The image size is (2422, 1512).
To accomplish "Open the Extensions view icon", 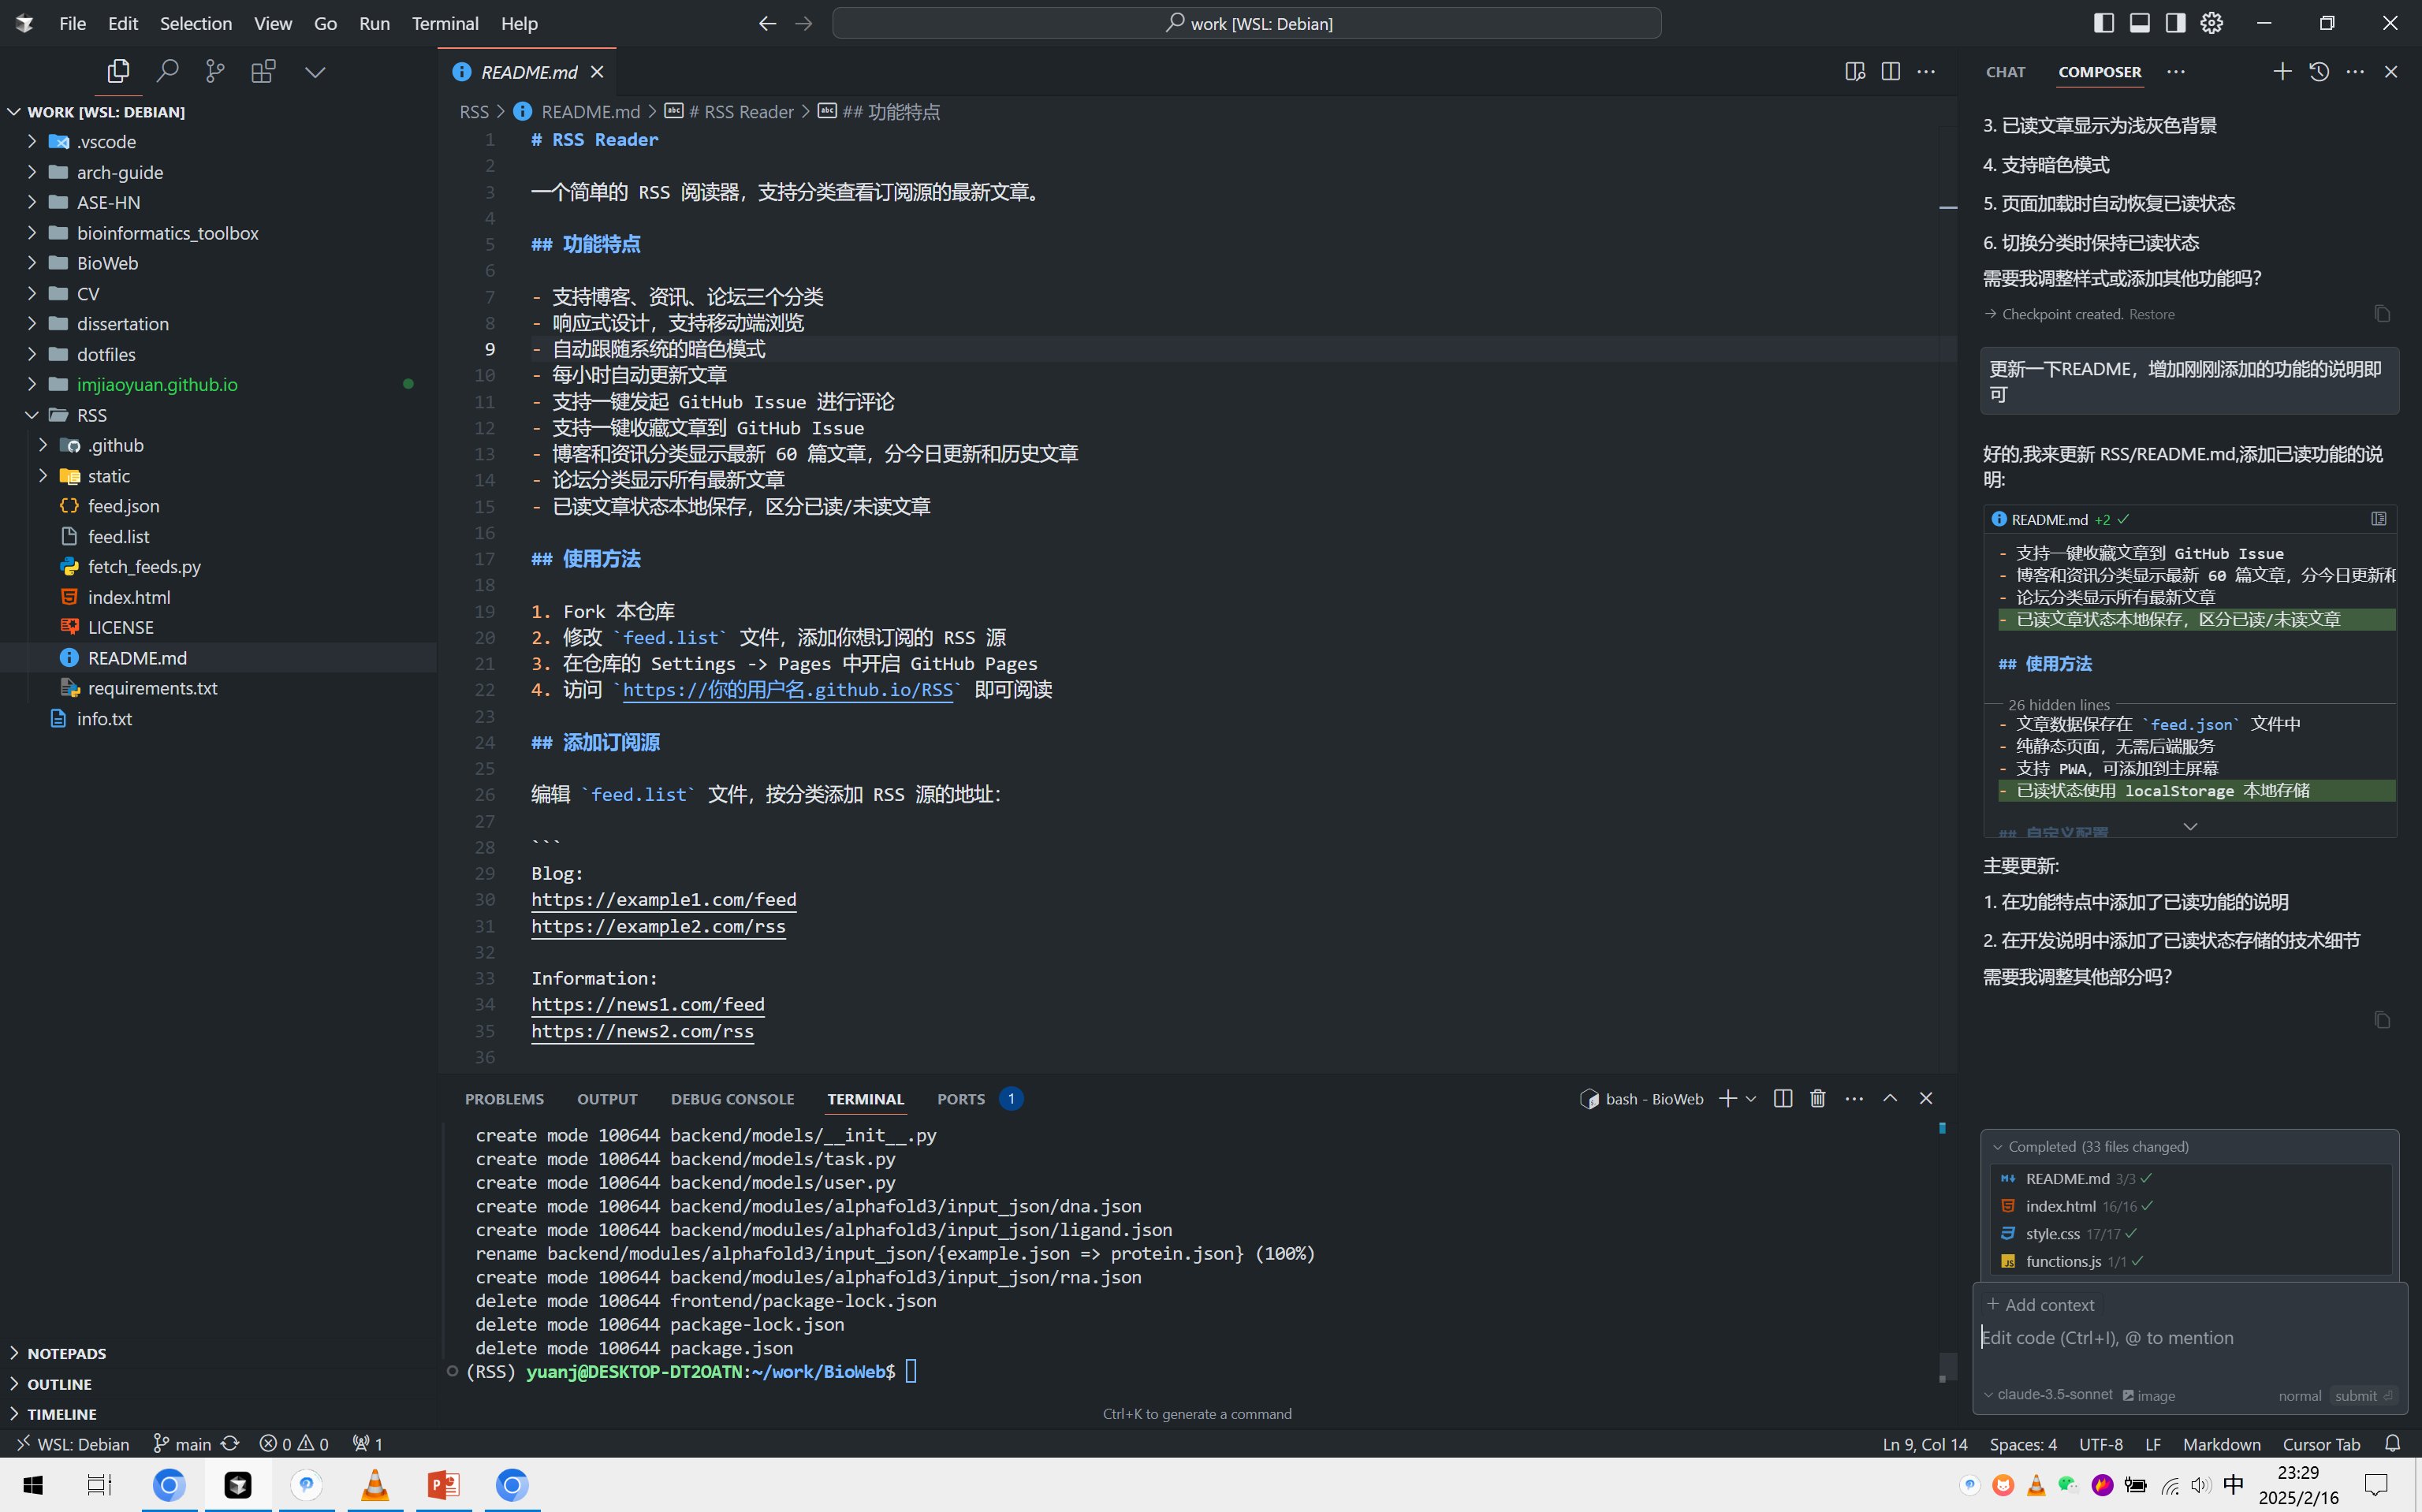I will (x=263, y=71).
